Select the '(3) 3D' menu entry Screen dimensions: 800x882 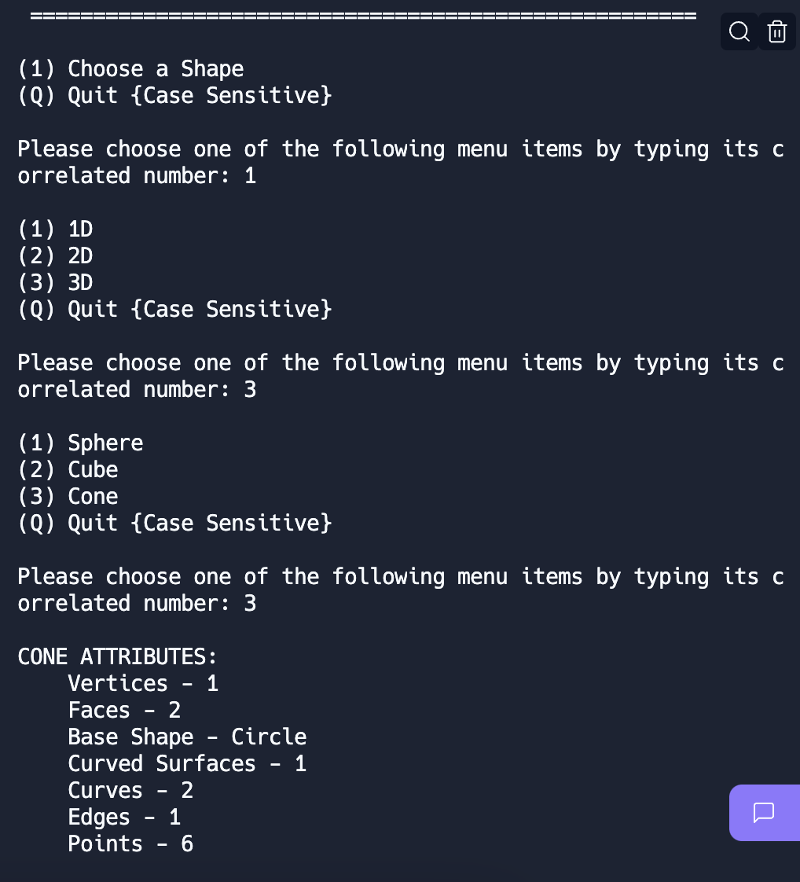[x=55, y=282]
